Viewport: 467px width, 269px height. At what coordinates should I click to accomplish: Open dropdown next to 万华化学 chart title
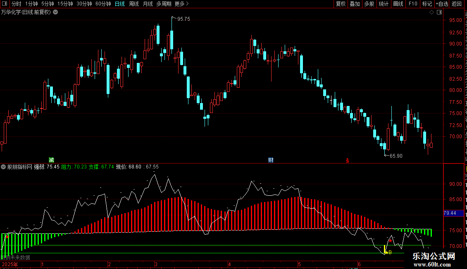point(55,12)
